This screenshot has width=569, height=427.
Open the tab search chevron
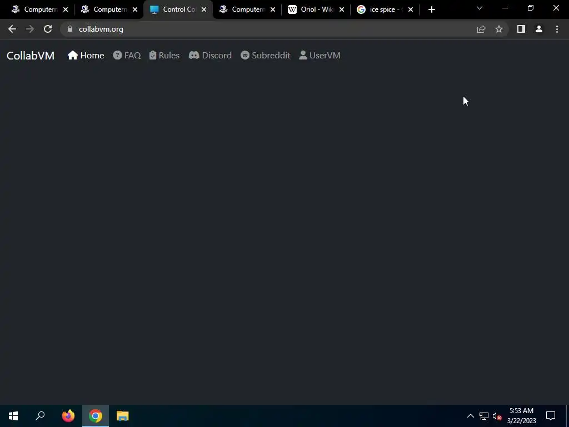pos(480,8)
